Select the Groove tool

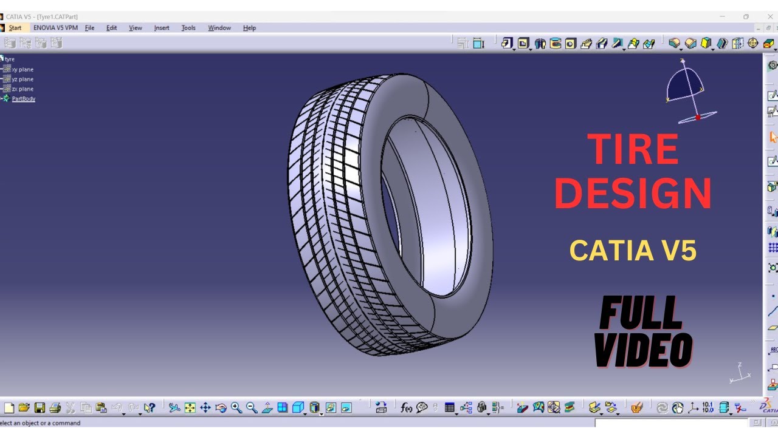tap(556, 42)
